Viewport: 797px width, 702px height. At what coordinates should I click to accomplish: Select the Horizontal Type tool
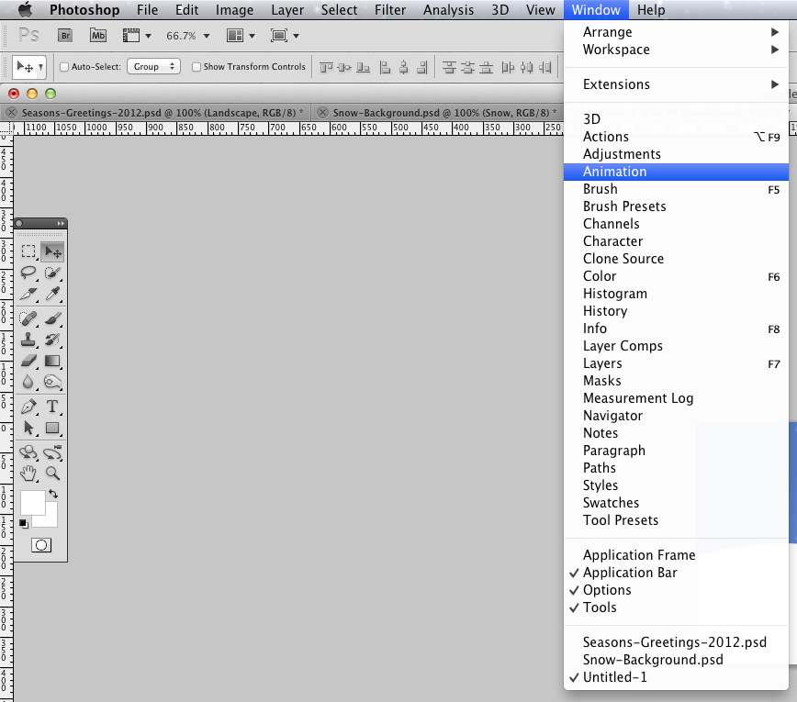point(52,407)
